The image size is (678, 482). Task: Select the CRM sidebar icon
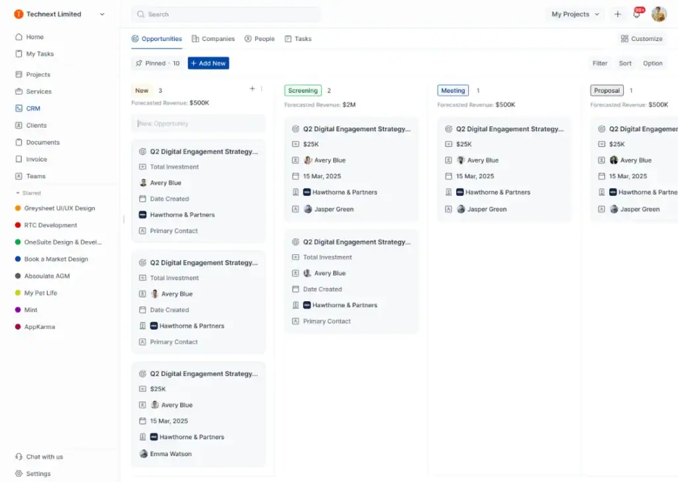(x=19, y=108)
